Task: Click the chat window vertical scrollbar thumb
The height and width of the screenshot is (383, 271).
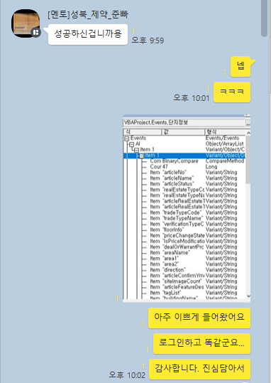Action: (x=264, y=18)
